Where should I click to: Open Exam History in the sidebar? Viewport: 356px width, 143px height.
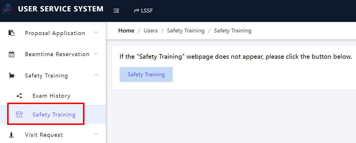click(51, 96)
